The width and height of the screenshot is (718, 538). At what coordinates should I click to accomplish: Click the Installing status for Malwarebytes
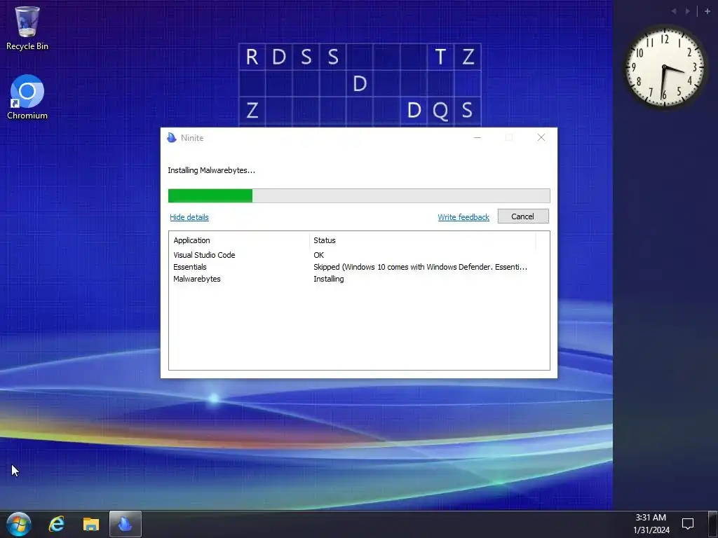point(328,279)
